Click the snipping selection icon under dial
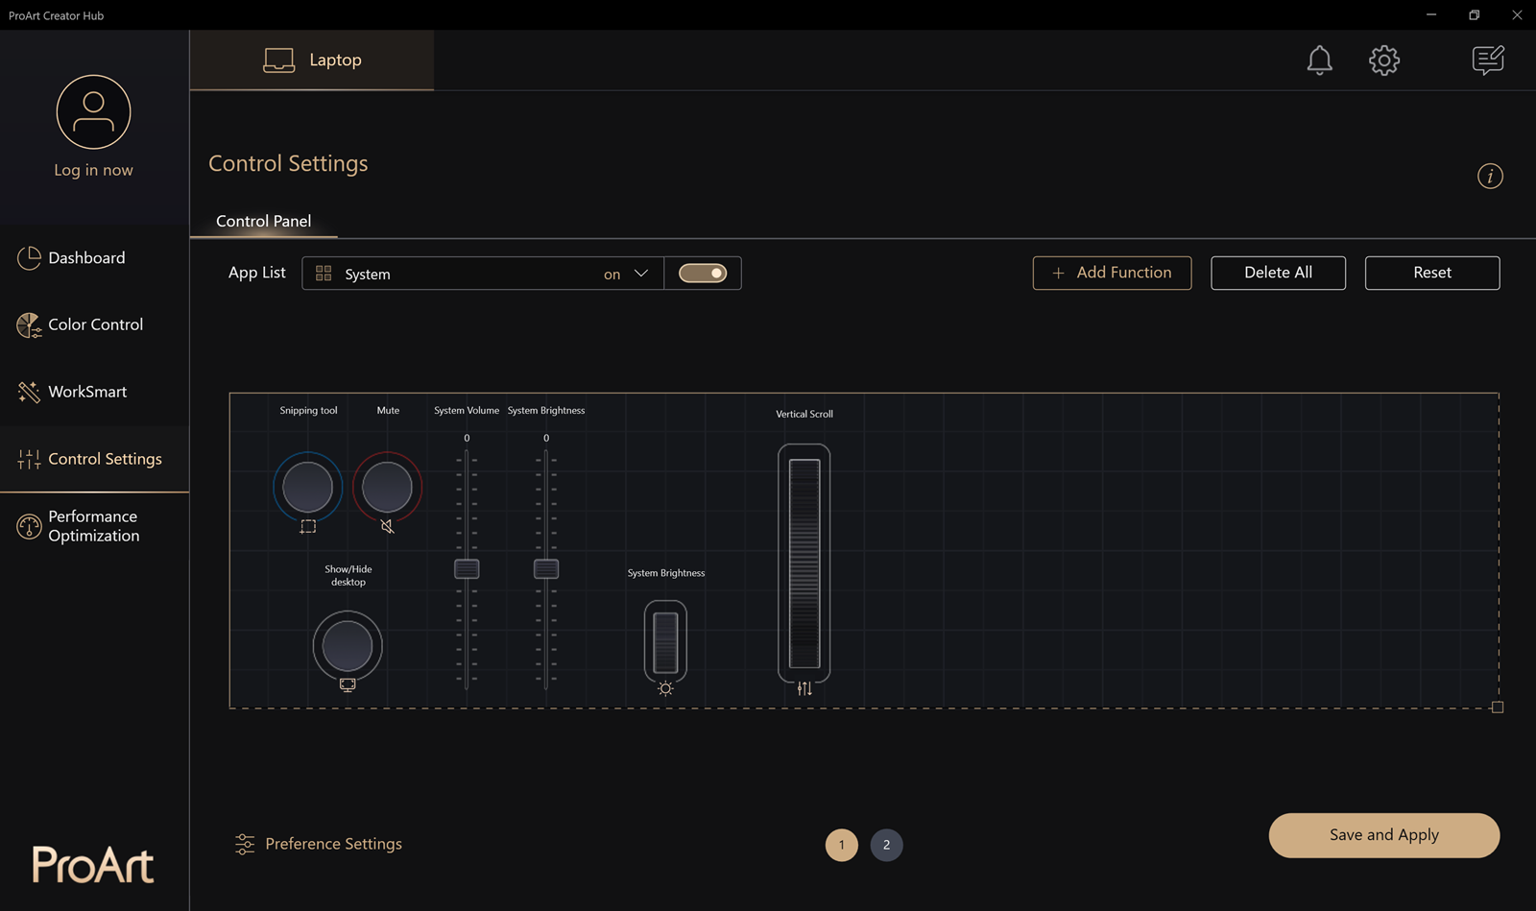The image size is (1536, 911). tap(308, 526)
